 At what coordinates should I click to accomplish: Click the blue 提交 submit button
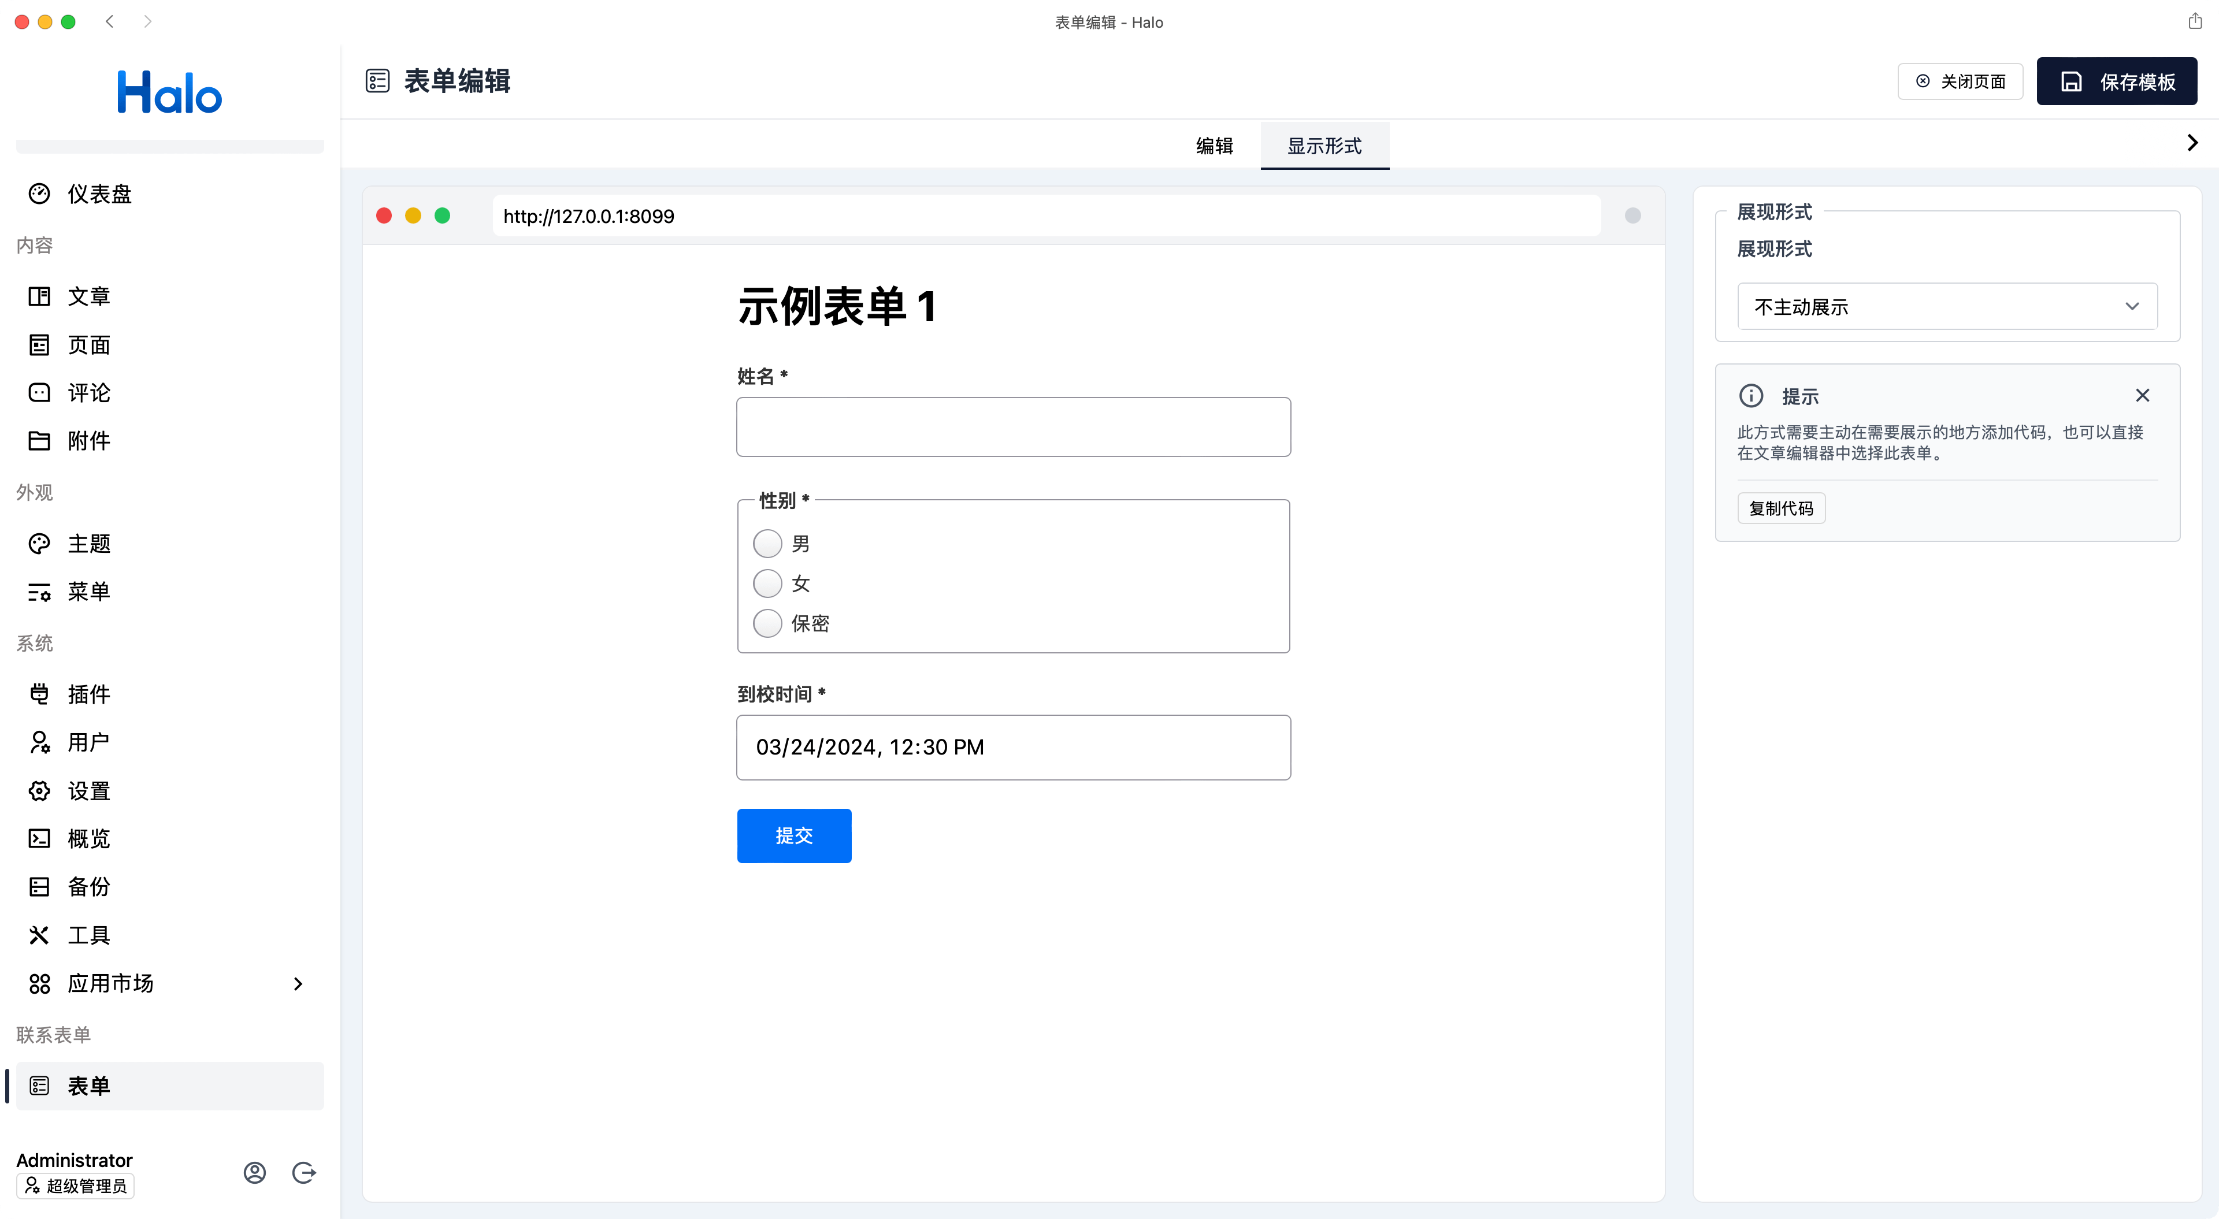click(x=793, y=835)
